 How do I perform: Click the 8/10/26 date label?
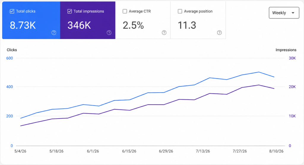276,151
